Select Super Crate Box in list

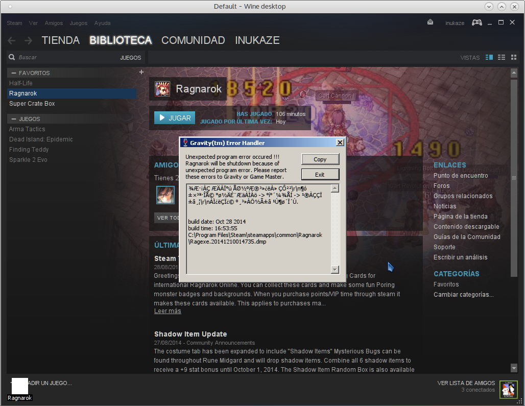71,104
